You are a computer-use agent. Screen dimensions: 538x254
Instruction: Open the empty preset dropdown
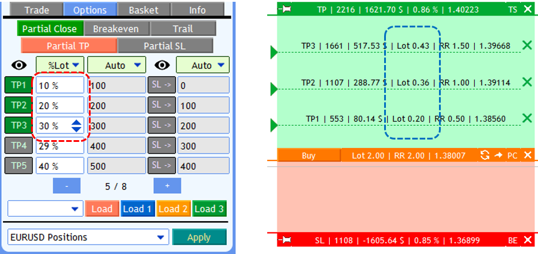tap(45, 209)
